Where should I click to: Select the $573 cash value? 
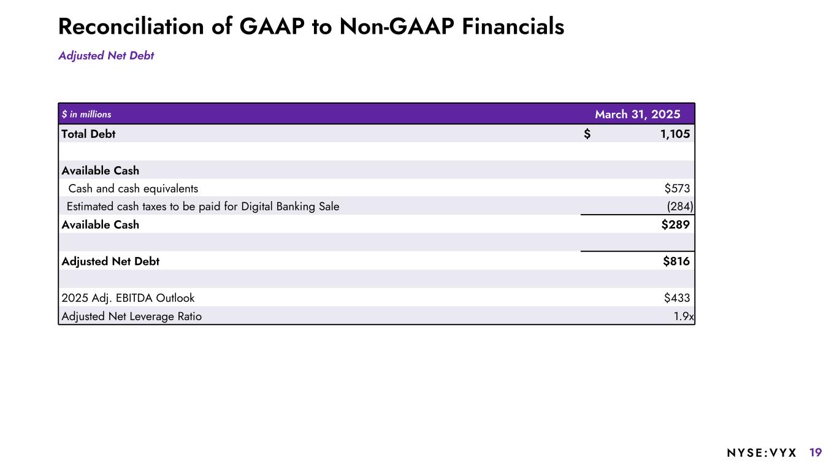pyautogui.click(x=677, y=188)
